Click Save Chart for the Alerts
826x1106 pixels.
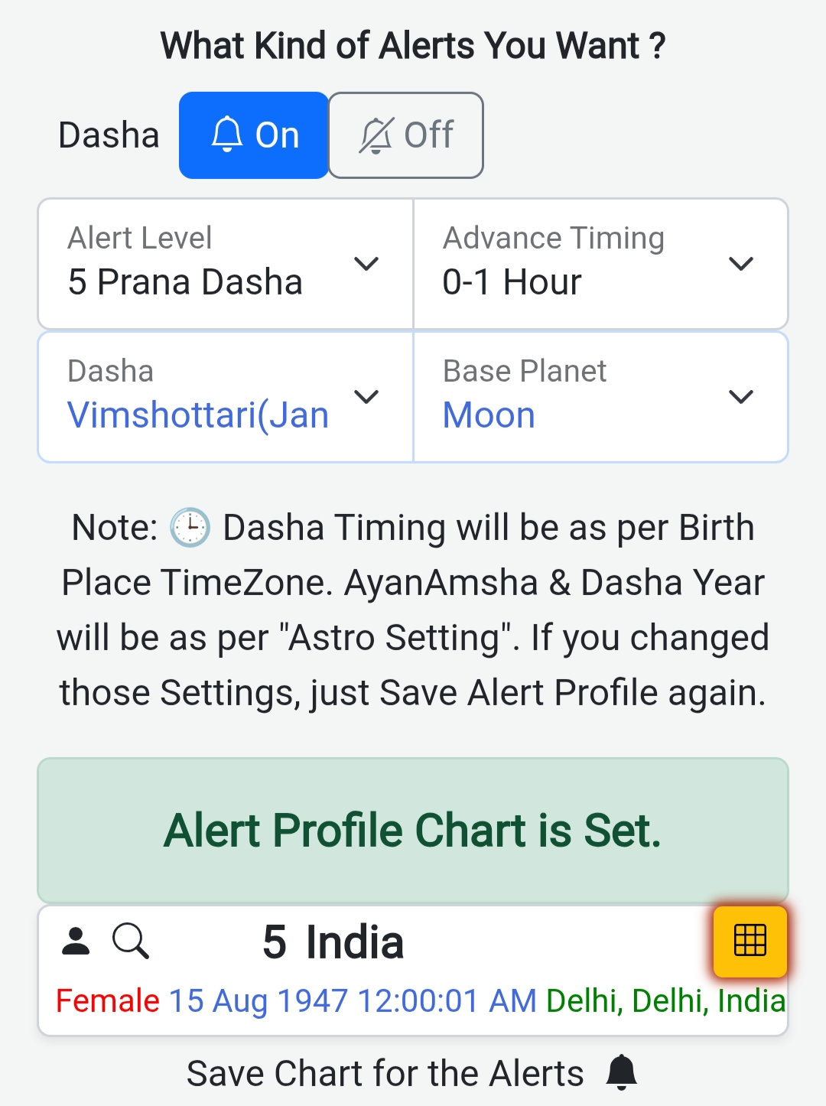pos(385,1073)
